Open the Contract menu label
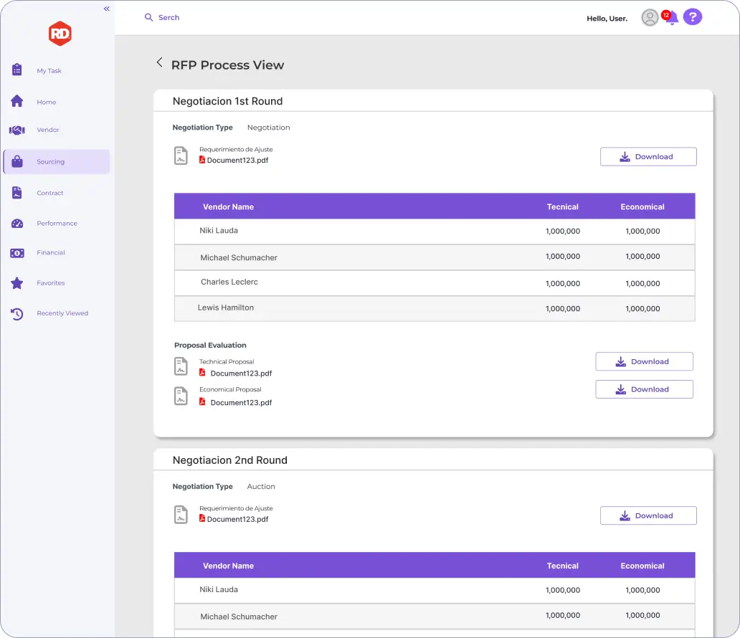The width and height of the screenshot is (740, 638). tap(50, 193)
